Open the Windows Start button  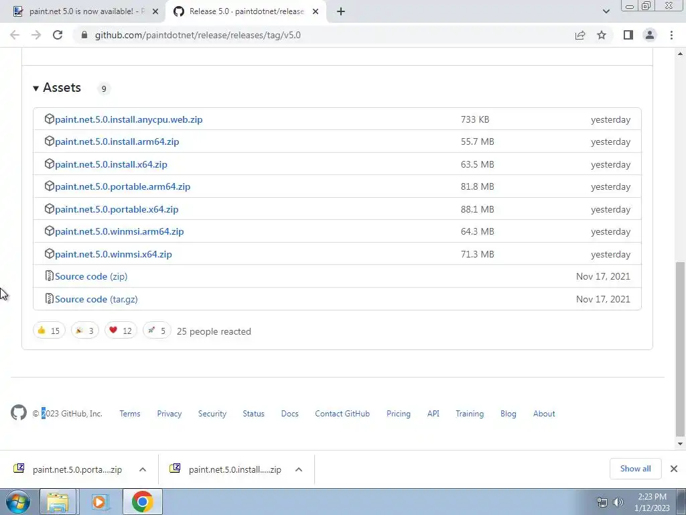[18, 502]
